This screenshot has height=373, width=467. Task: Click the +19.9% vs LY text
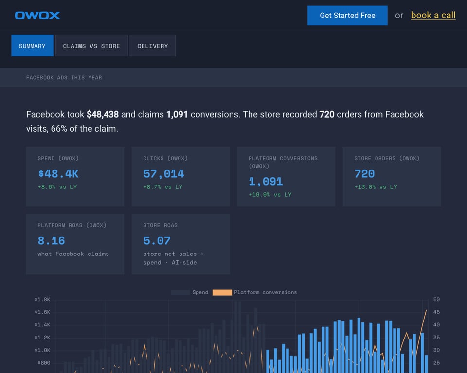tap(270, 195)
